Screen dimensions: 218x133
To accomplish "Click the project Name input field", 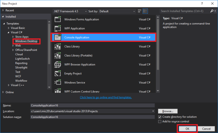I will (93, 106).
